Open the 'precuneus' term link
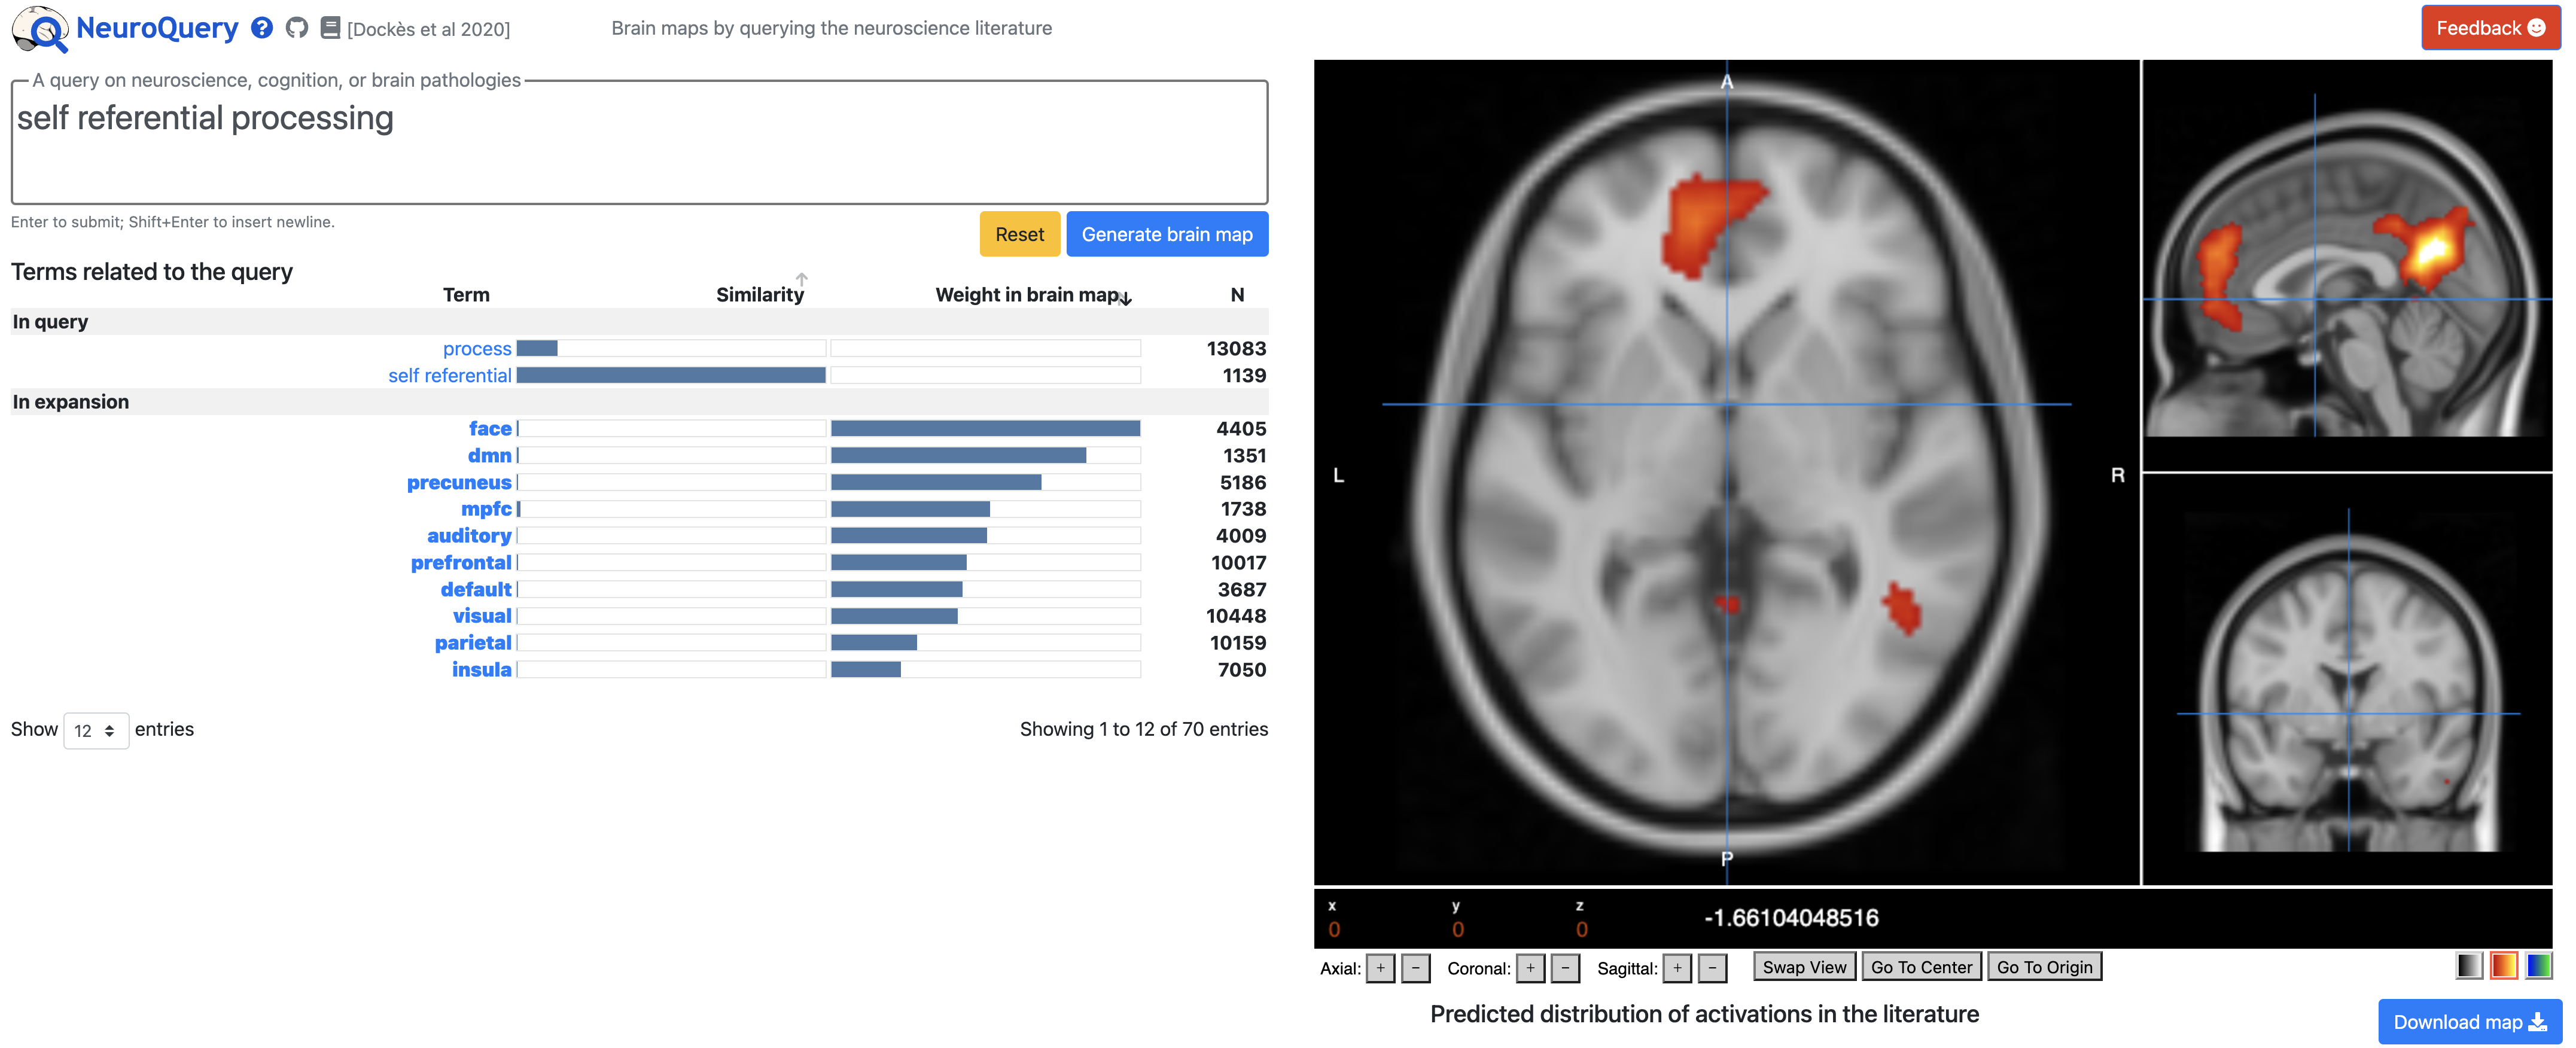Viewport: 2576px width, 1048px height. click(x=459, y=483)
